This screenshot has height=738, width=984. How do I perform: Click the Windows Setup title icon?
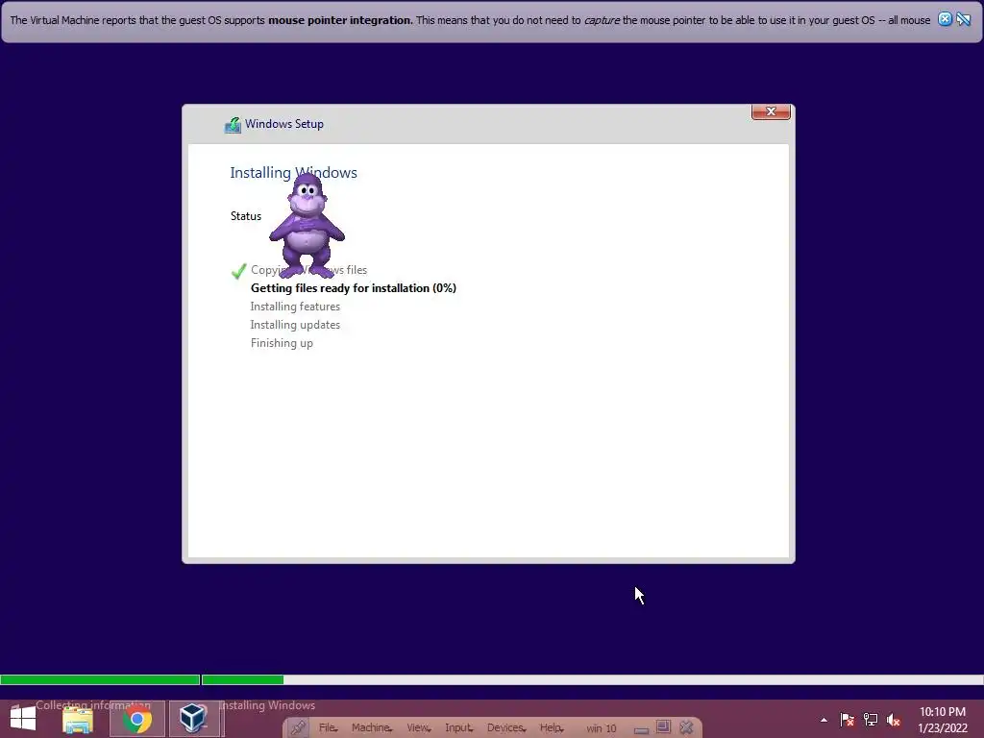click(x=233, y=124)
